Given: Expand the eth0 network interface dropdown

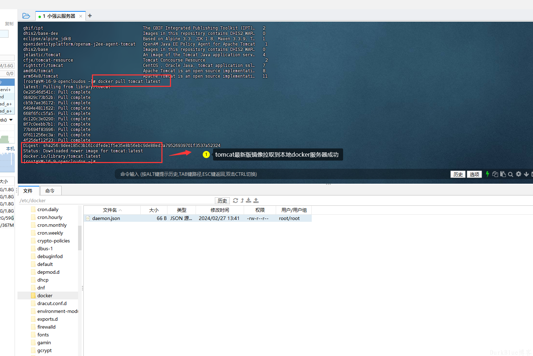Looking at the screenshot, I should coord(11,120).
